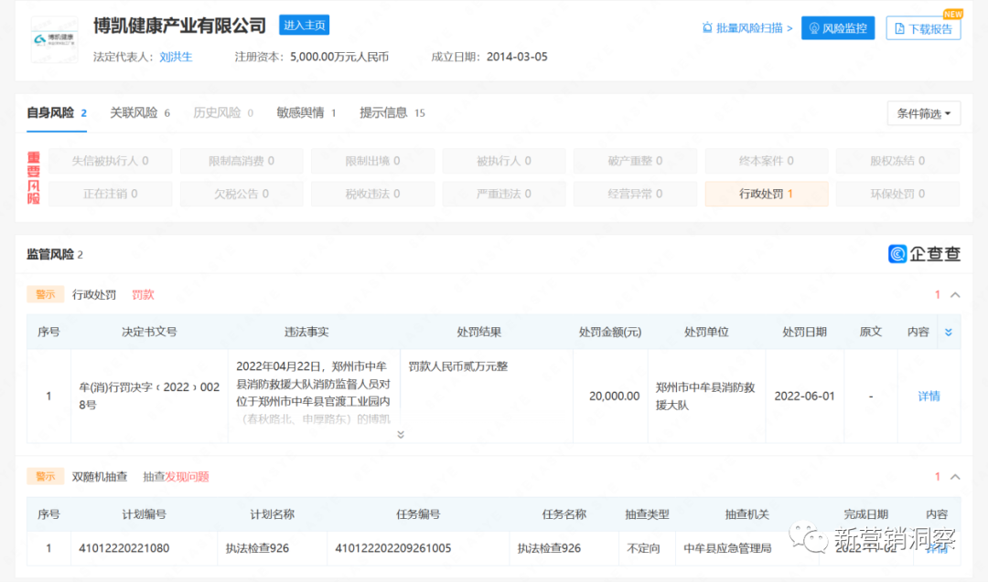Click the 风险监控 button
The width and height of the screenshot is (988, 582).
coord(838,27)
